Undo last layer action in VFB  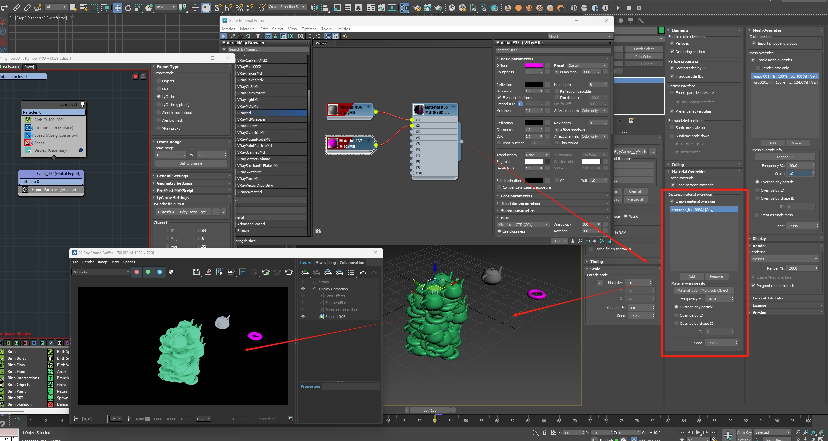(363, 272)
